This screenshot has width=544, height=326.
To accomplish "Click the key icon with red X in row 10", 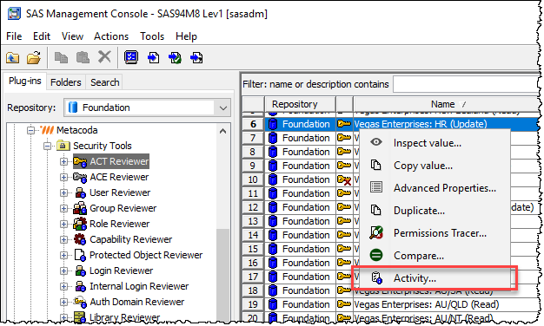I will pyautogui.click(x=344, y=179).
